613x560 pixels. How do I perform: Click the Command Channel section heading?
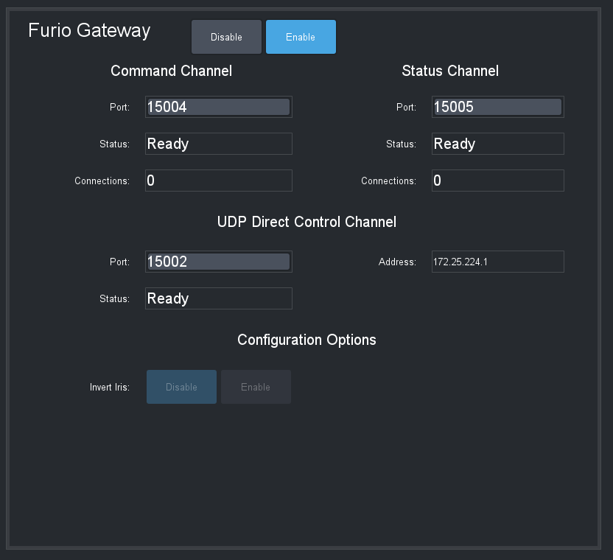pos(171,71)
